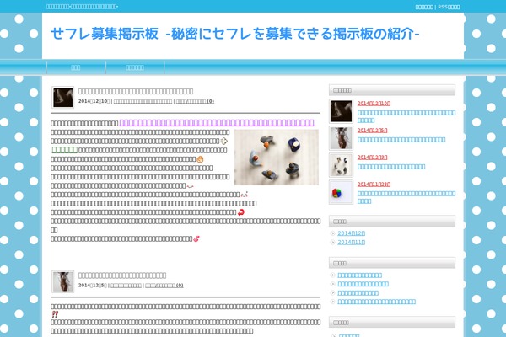This screenshot has width=506, height=337.
Task: Click the music notes emoji in the first post
Action: click(244, 195)
